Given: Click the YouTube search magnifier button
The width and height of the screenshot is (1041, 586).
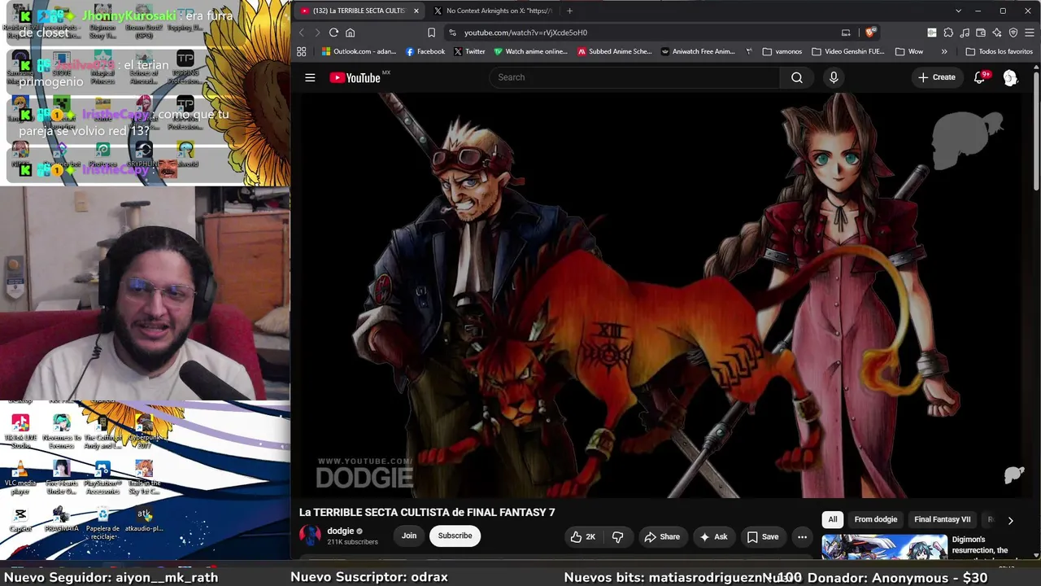Looking at the screenshot, I should click(x=797, y=77).
